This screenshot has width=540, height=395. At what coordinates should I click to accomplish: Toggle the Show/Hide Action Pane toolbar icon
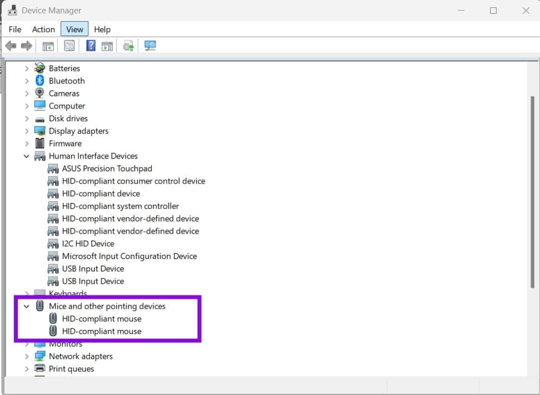pyautogui.click(x=107, y=46)
